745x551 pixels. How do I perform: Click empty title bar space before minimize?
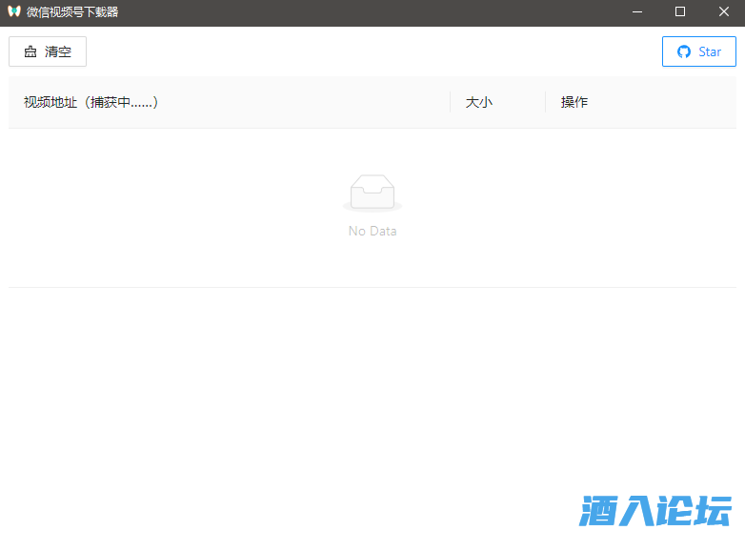pos(381,12)
